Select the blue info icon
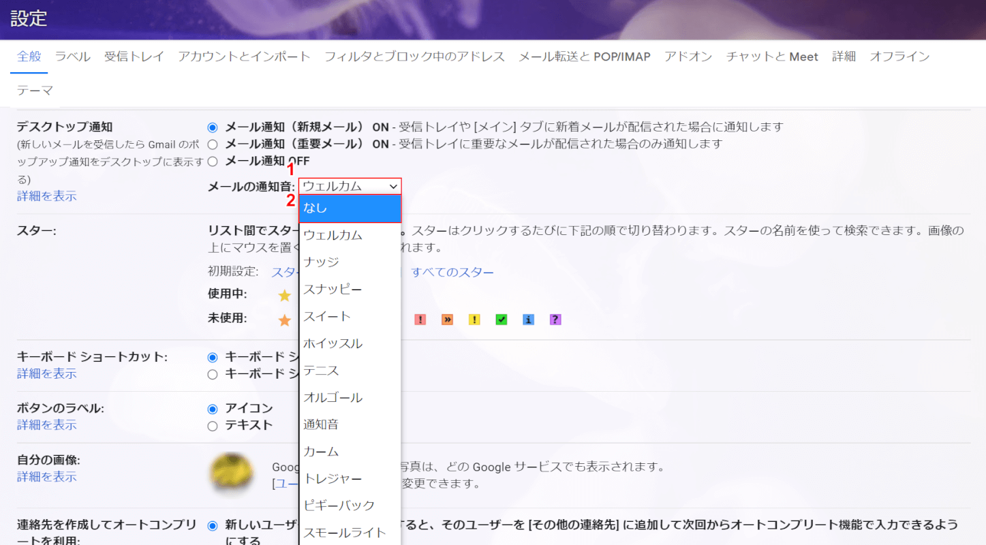This screenshot has width=986, height=545. point(528,320)
